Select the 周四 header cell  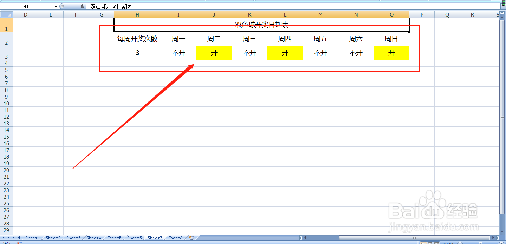[x=285, y=39]
